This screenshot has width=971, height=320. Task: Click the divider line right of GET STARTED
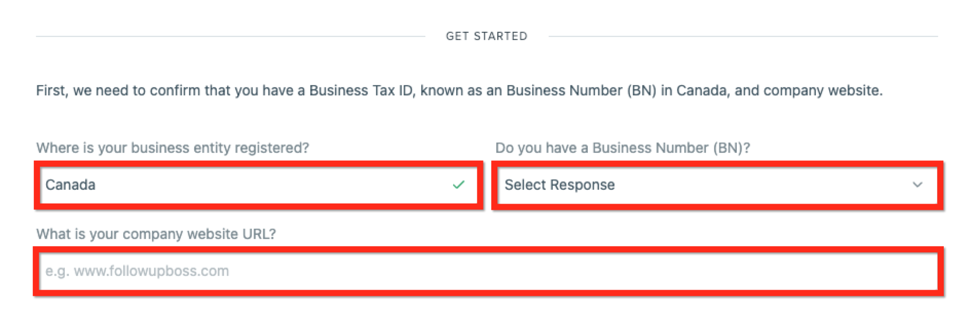(x=742, y=36)
